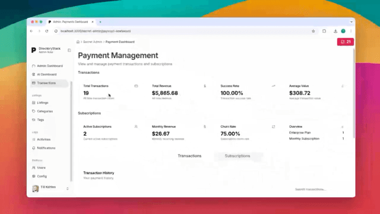
Task: Open the browser three-dot menu
Action: point(351,31)
